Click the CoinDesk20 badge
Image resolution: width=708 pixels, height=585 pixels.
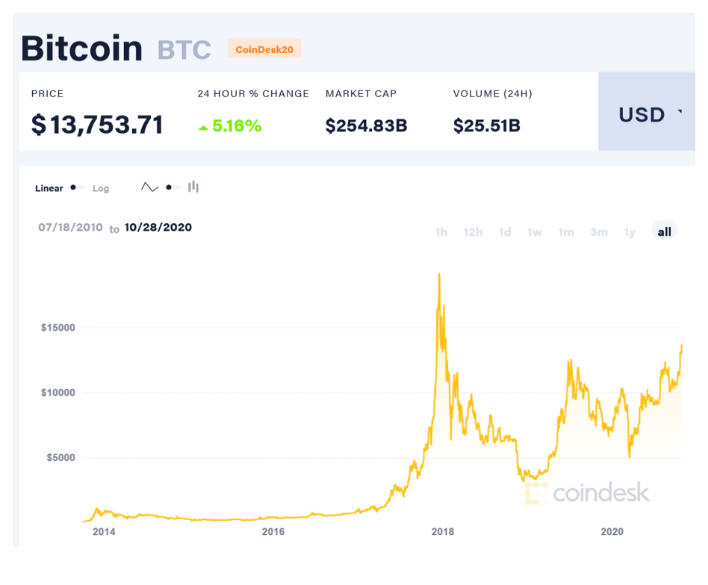pos(264,49)
